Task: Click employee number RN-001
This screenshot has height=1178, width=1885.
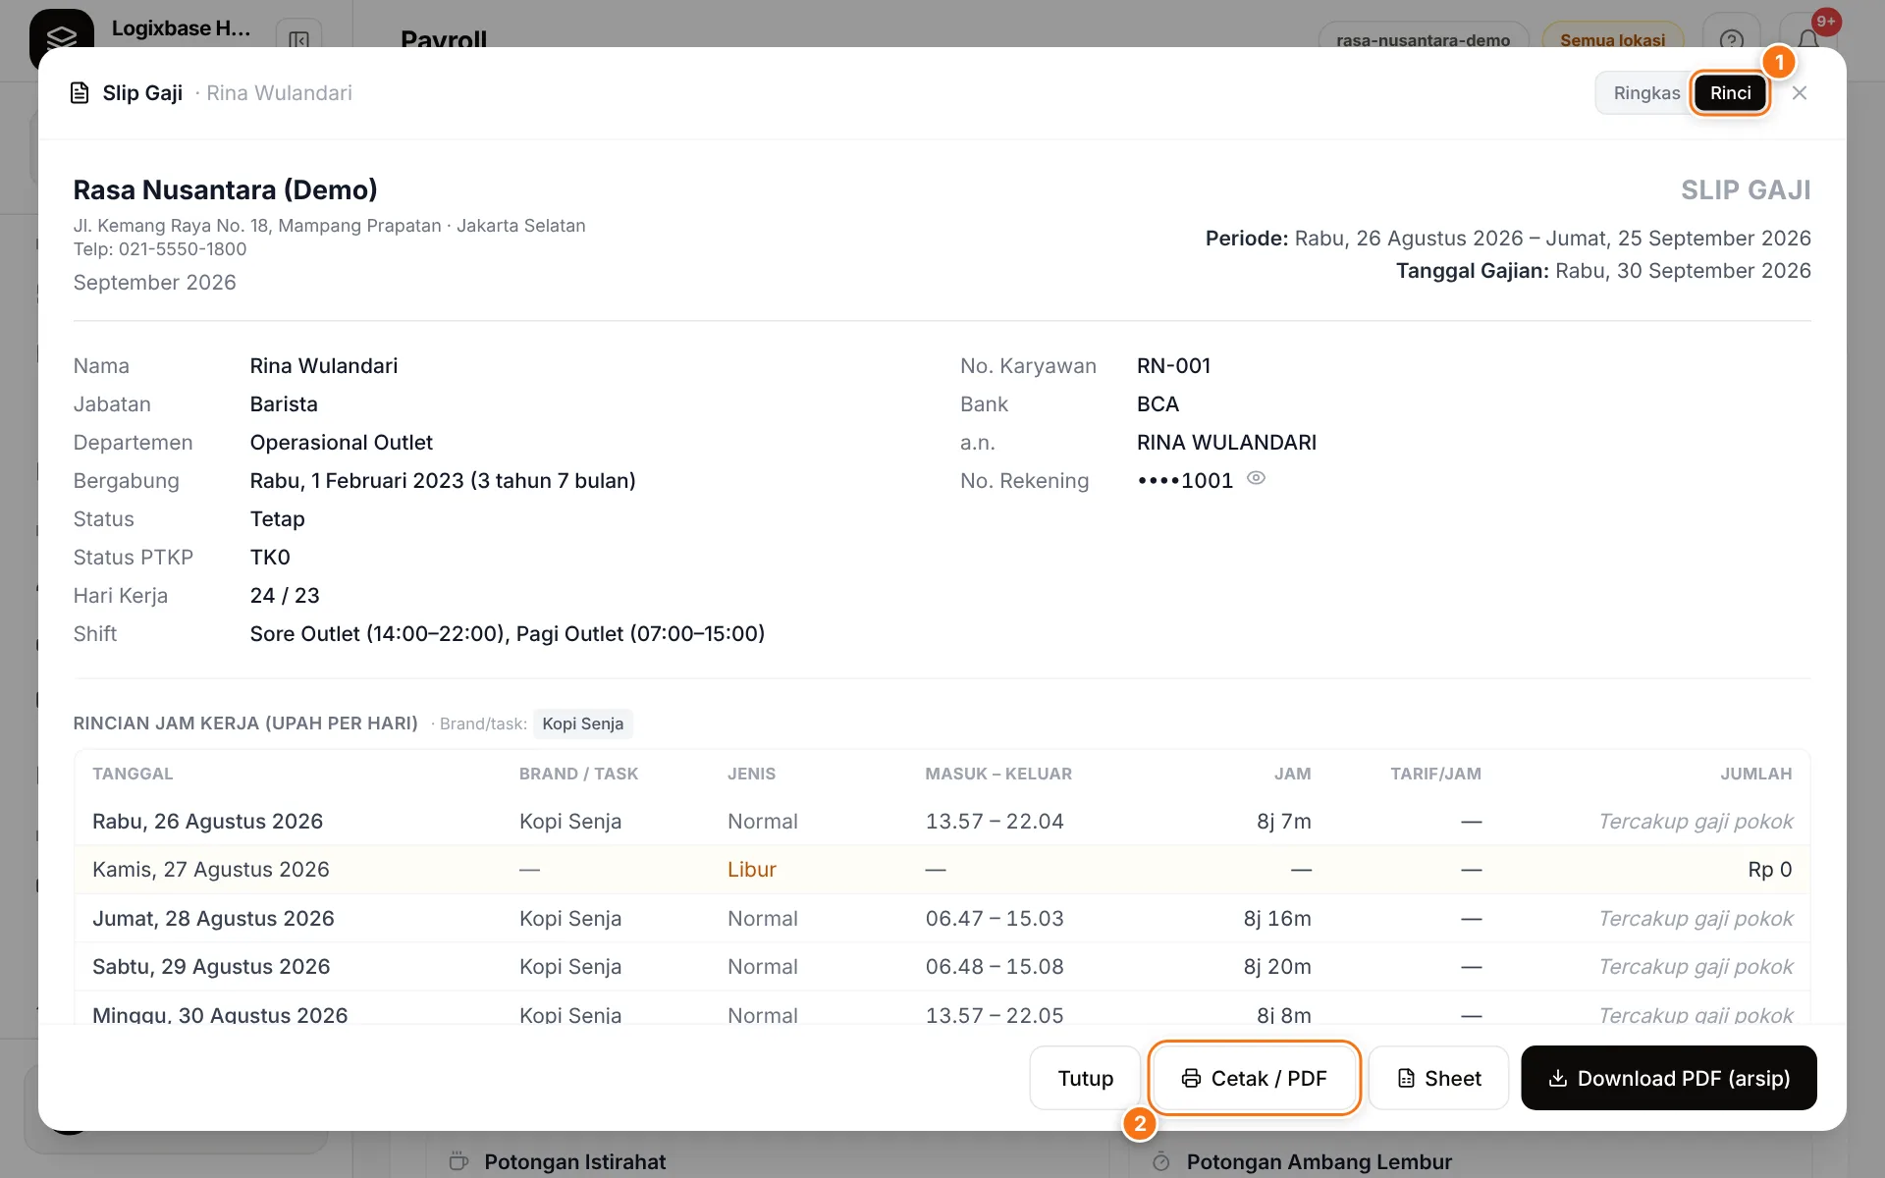Action: (1173, 366)
